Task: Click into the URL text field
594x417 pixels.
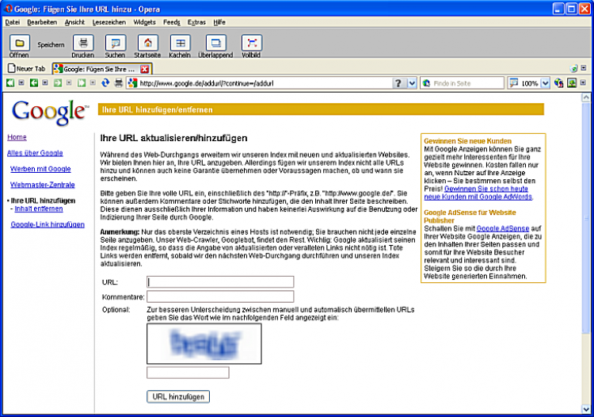Action: point(220,281)
